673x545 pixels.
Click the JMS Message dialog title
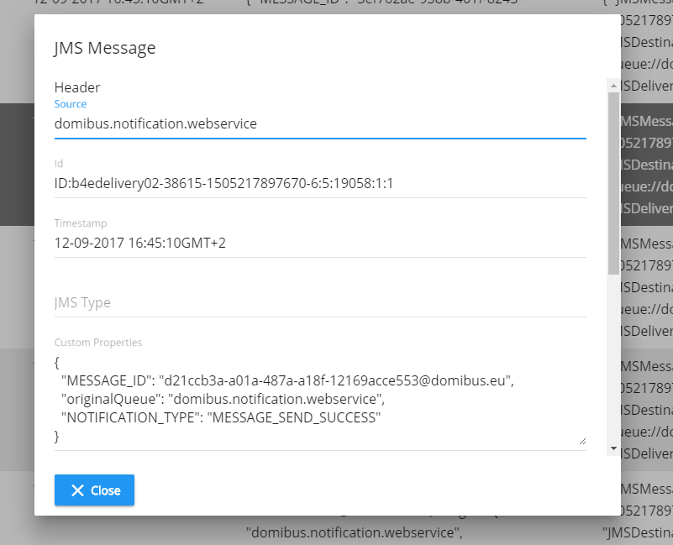click(x=105, y=48)
